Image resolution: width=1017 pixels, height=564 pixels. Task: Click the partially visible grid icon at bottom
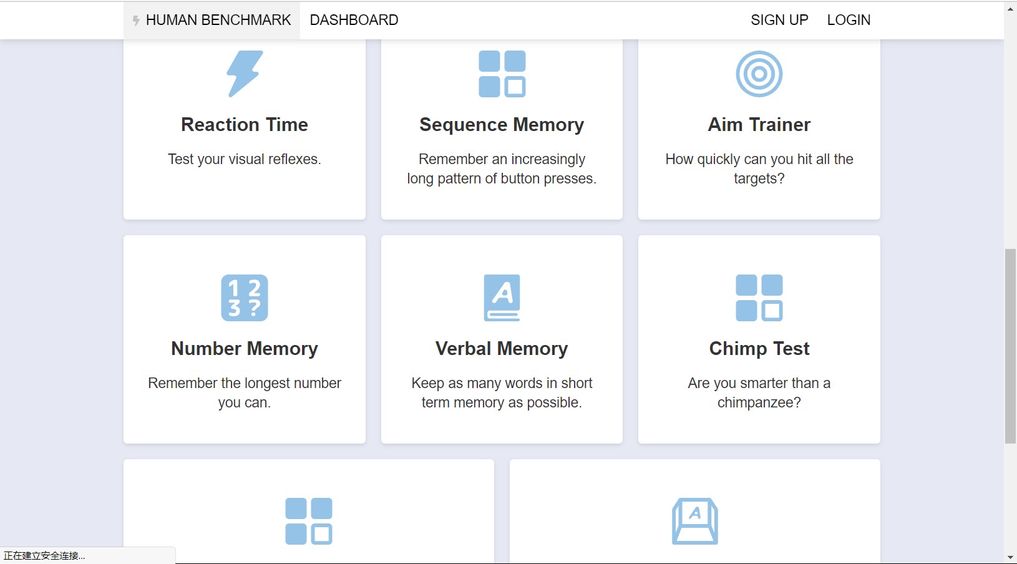click(309, 521)
